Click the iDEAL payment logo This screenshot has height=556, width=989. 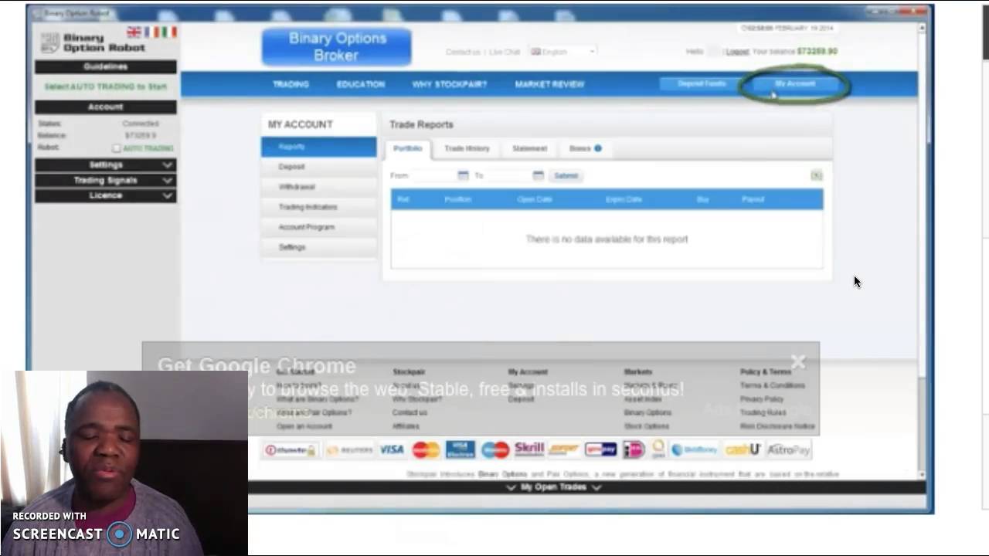coord(634,449)
